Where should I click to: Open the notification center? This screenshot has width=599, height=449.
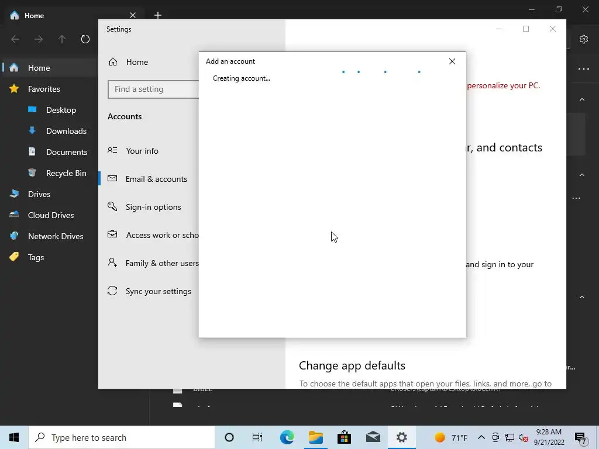(581, 437)
